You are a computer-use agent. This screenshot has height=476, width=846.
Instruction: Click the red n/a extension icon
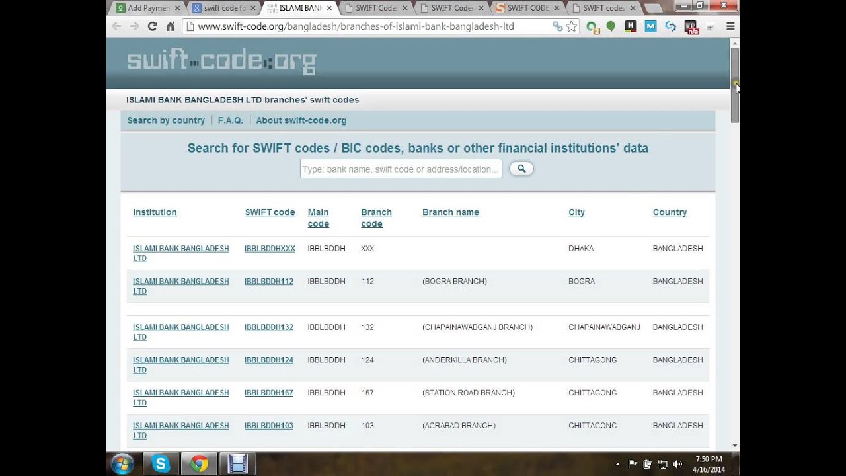691,27
